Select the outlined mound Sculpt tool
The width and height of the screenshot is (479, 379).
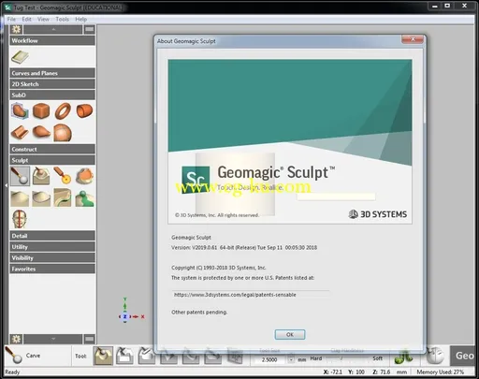tap(41, 197)
